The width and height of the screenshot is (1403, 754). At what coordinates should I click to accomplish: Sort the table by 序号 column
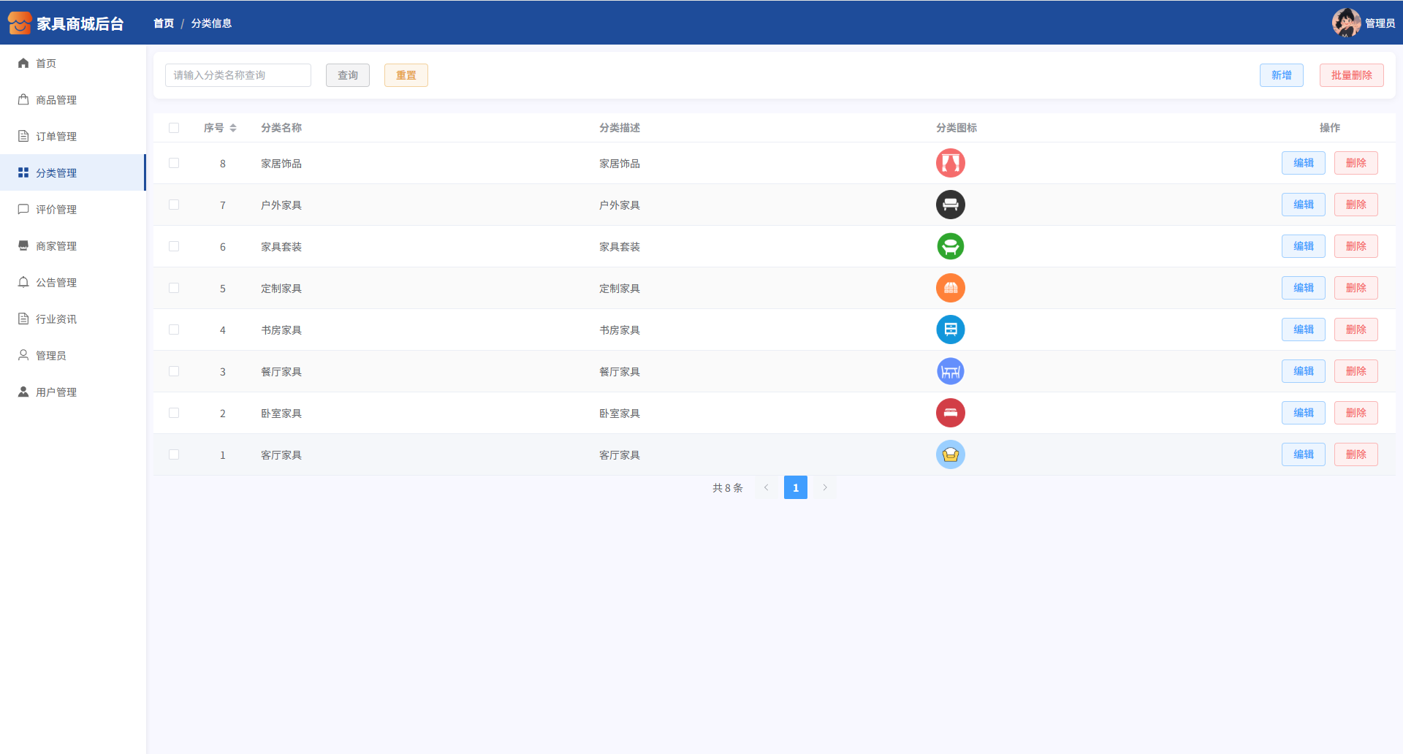(232, 128)
